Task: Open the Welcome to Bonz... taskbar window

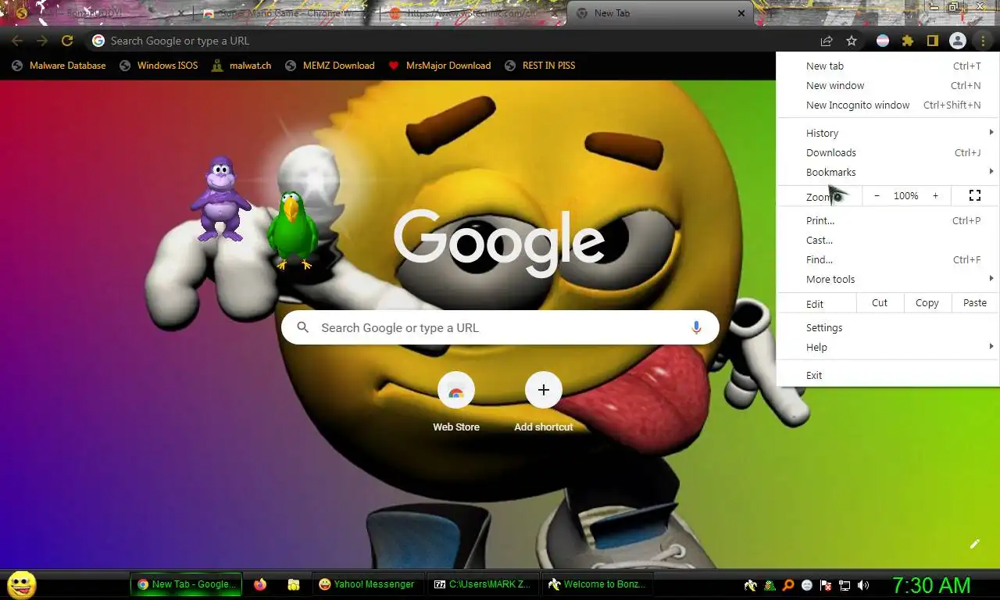Action: click(x=598, y=584)
